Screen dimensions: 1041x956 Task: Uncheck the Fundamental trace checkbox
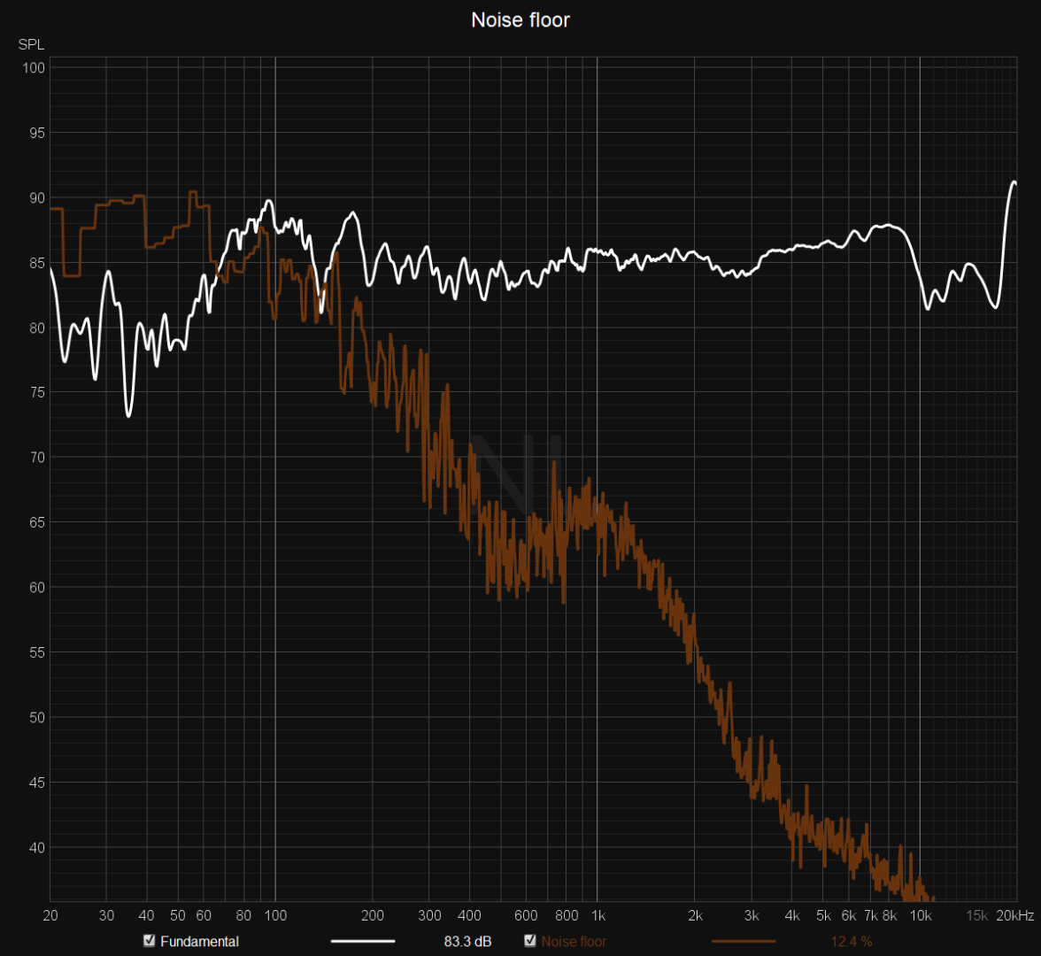149,941
